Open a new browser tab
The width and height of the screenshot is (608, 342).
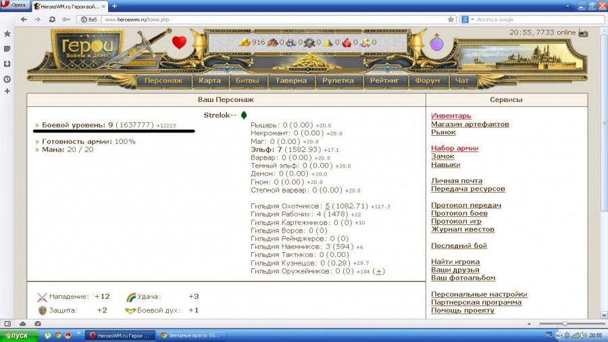(x=113, y=5)
